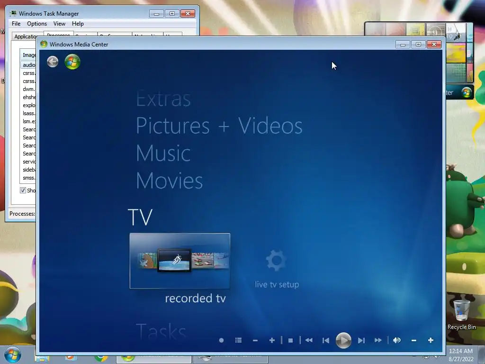Click the fast forward button
The width and height of the screenshot is (485, 364).
click(378, 340)
